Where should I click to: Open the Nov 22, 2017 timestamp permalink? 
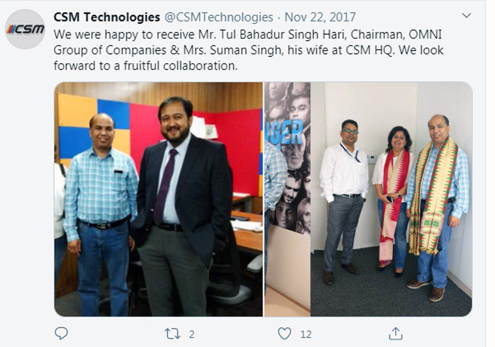tap(320, 17)
